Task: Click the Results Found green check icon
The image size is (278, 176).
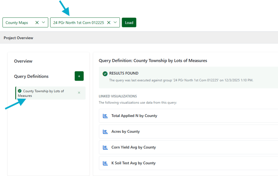Action: [105, 73]
